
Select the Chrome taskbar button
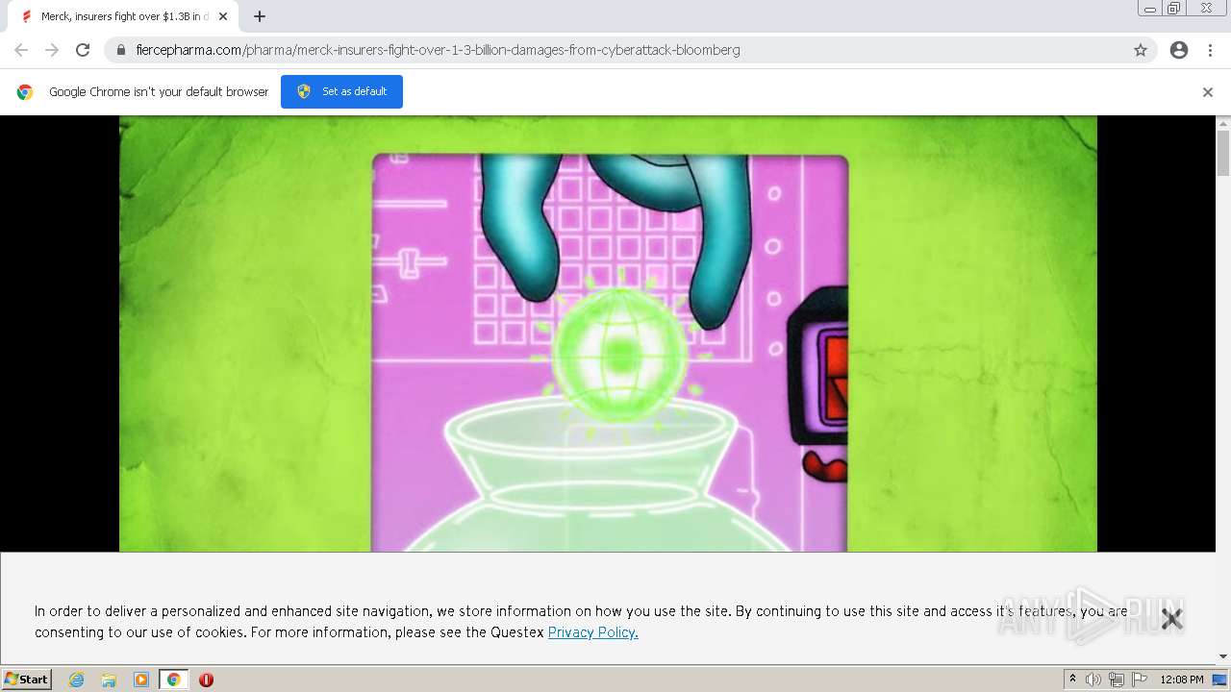(174, 680)
